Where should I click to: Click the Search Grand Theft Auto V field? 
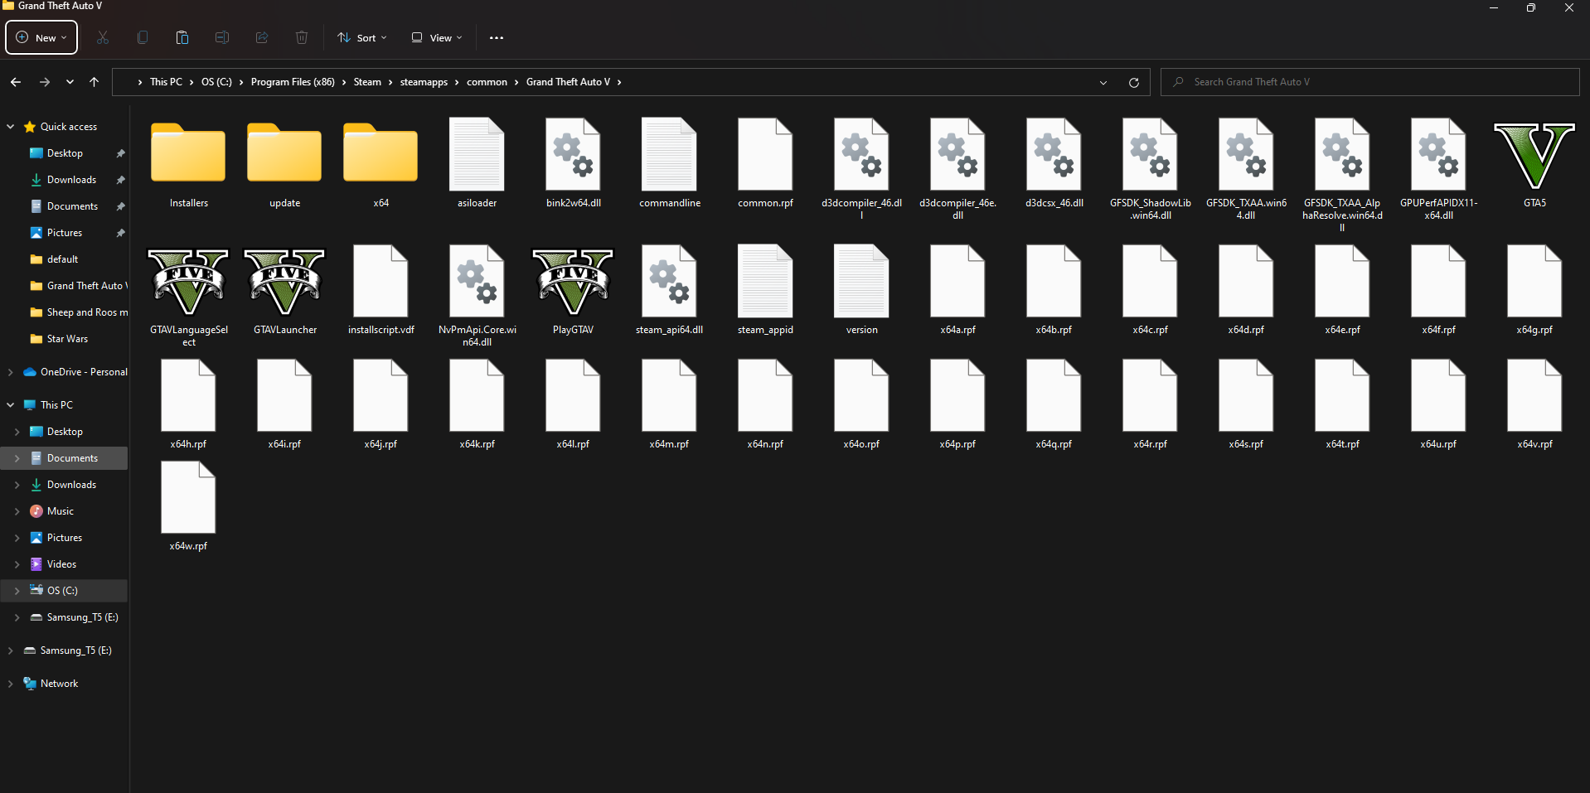(1369, 82)
